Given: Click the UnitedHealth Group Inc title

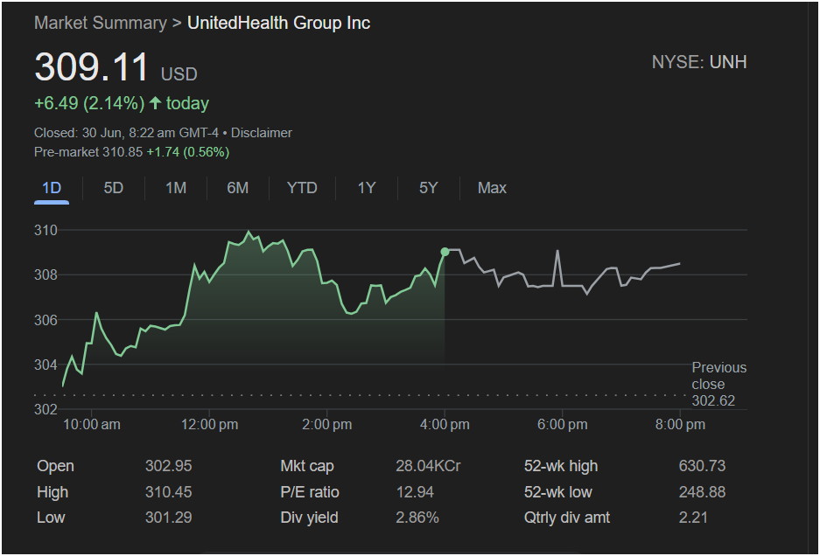Looking at the screenshot, I should point(279,23).
